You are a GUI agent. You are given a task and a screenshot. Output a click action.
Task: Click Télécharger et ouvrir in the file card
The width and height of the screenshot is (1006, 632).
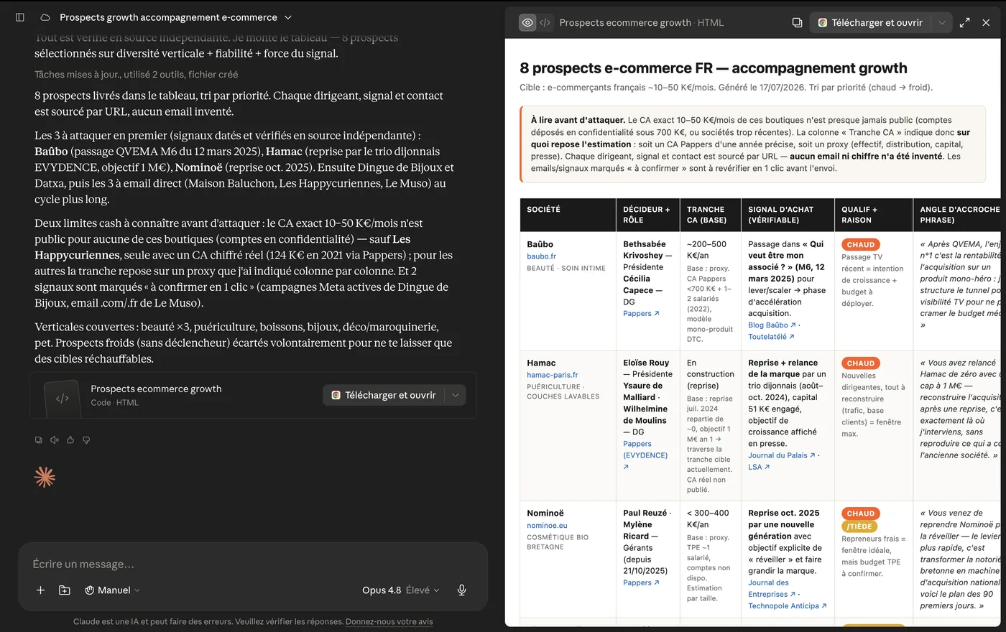point(384,395)
